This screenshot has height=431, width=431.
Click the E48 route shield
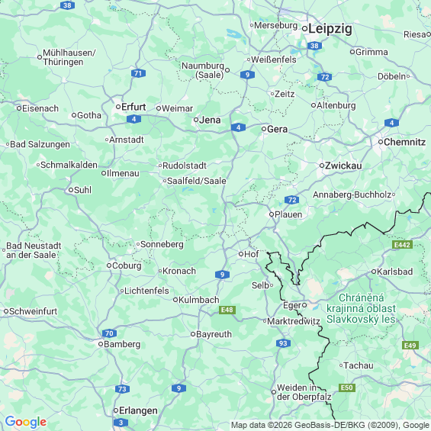click(x=227, y=310)
